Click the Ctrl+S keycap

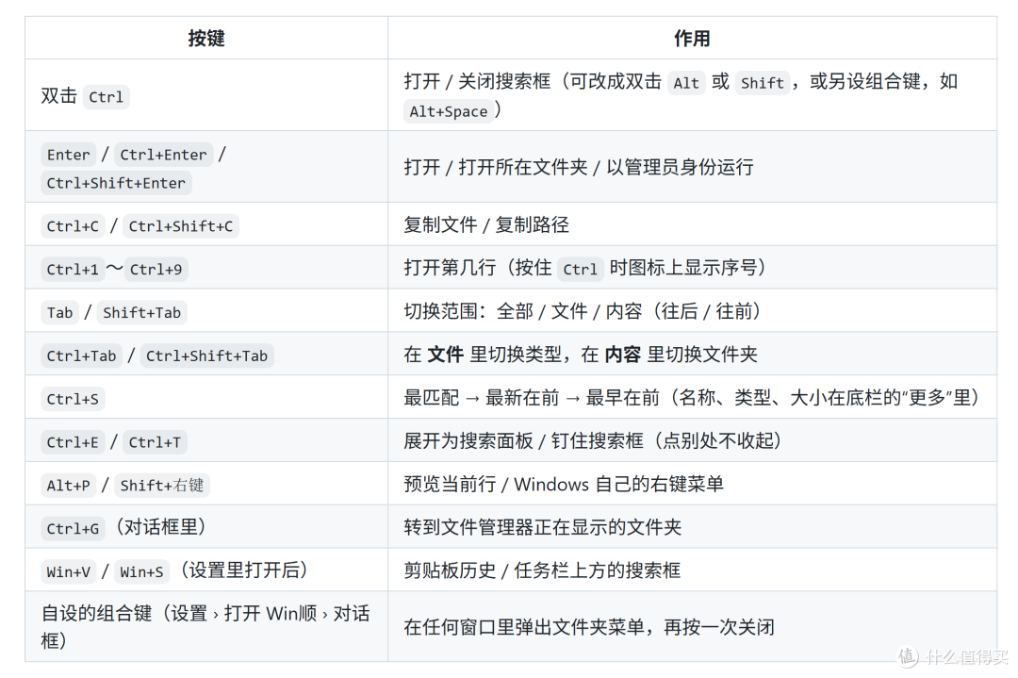click(73, 399)
